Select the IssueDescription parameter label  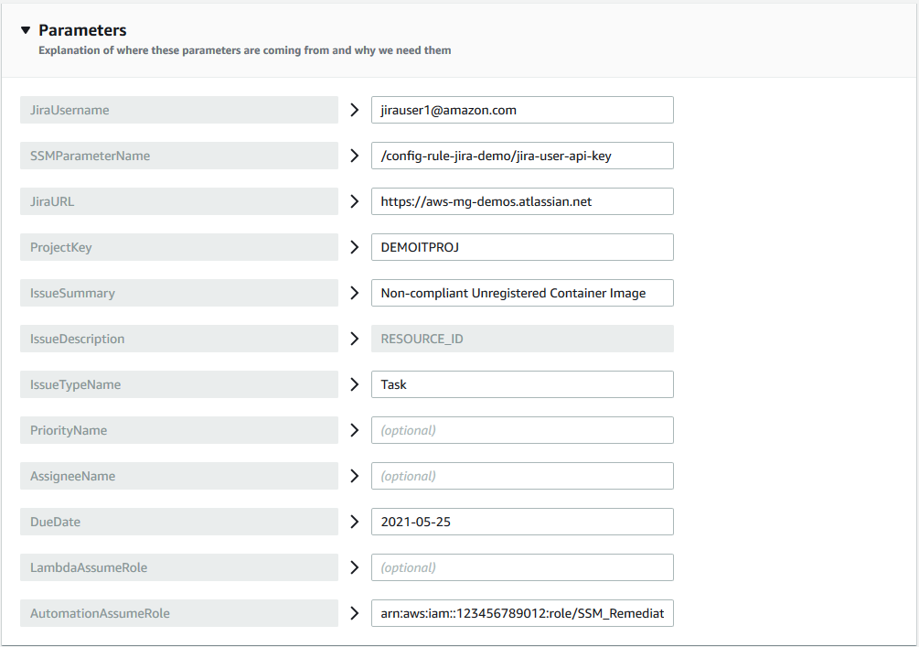click(178, 338)
